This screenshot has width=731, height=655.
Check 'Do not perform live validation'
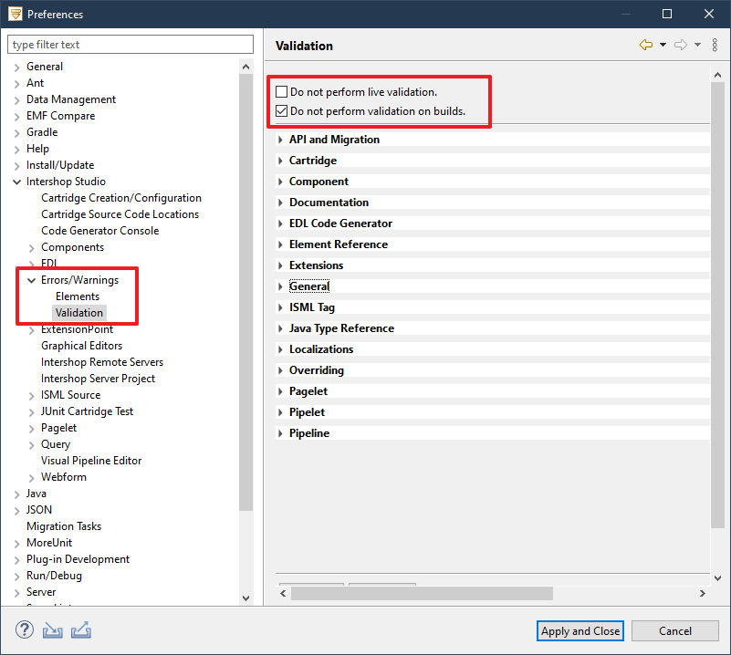[x=280, y=91]
